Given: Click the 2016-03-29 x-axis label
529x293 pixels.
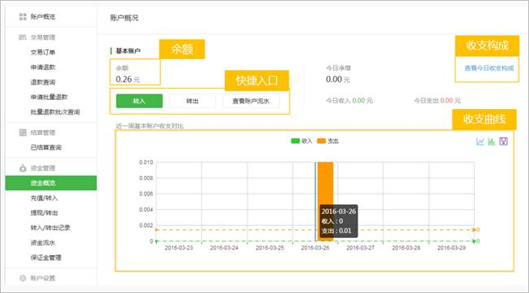Looking at the screenshot, I should click(451, 248).
